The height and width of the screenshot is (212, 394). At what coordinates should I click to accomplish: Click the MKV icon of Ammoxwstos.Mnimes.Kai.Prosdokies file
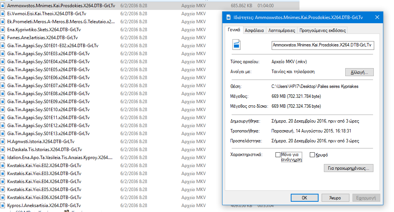tap(3, 6)
